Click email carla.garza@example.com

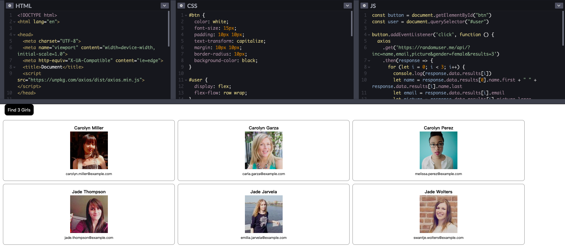(264, 174)
